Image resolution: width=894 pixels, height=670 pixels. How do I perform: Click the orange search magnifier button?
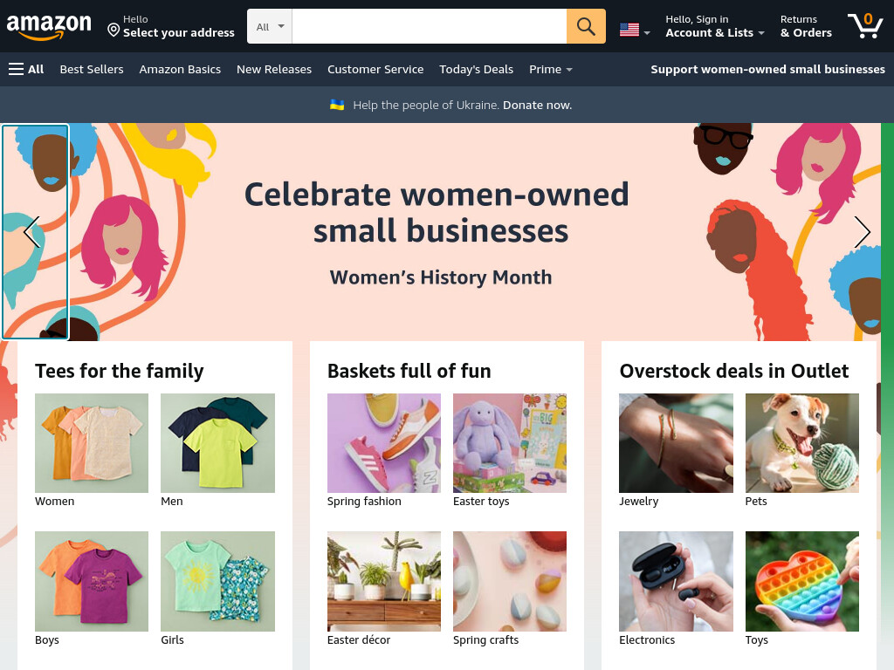pyautogui.click(x=586, y=26)
